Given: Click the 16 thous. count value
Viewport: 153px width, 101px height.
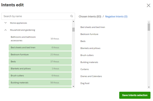Looking at the screenshot, I should [x=55, y=39].
